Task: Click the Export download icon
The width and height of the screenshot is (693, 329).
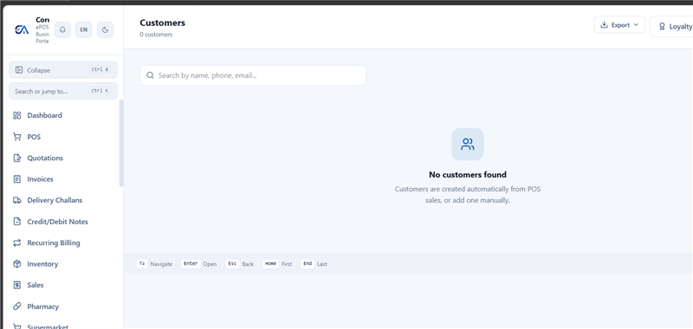Action: pyautogui.click(x=604, y=25)
